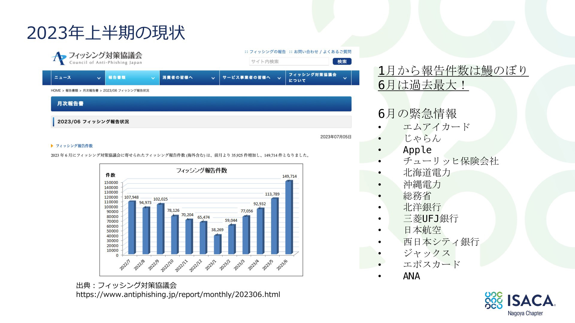Click the list item 沖縄電力
The height and width of the screenshot is (323, 575).
(x=422, y=184)
